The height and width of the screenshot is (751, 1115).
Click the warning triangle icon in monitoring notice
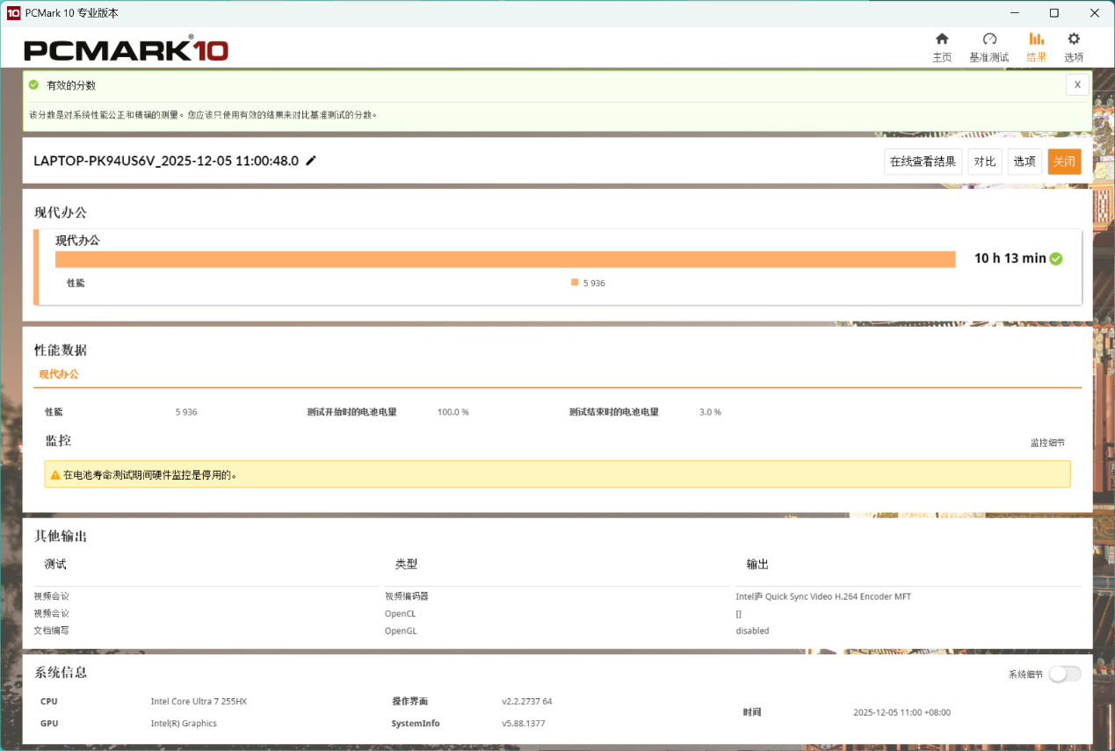[55, 475]
